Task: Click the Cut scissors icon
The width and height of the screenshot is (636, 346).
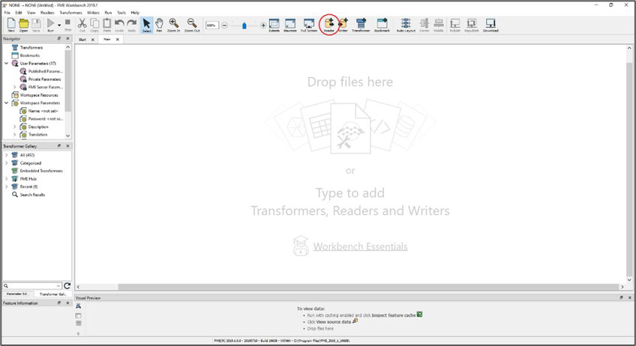Action: tap(82, 25)
